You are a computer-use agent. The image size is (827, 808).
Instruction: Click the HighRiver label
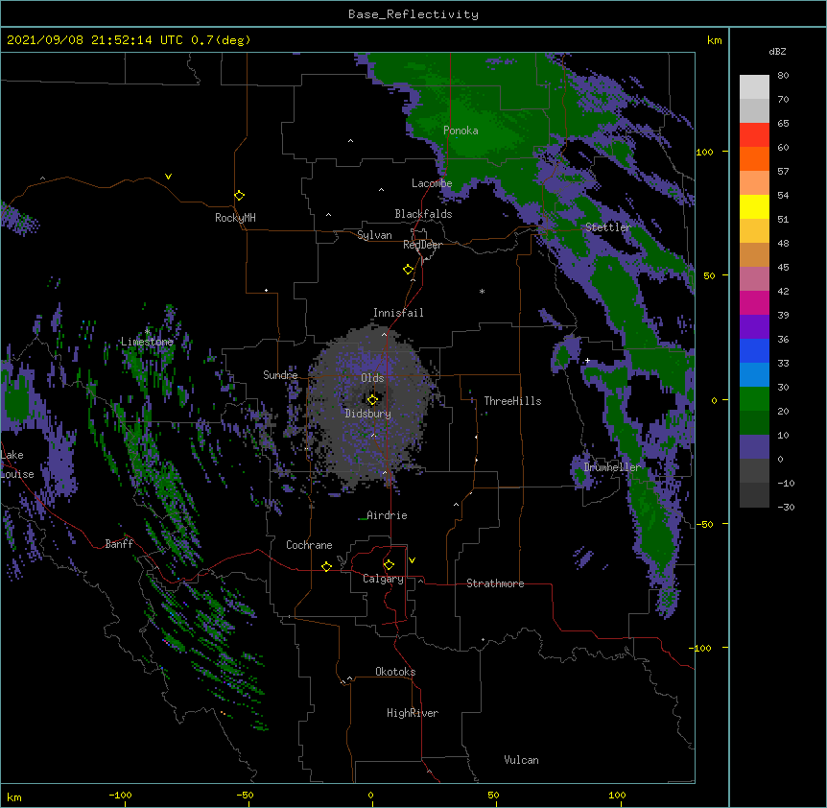[413, 713]
